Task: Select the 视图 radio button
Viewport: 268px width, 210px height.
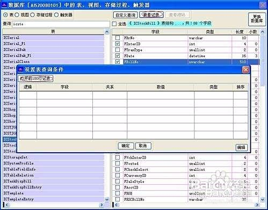Action: 17,15
